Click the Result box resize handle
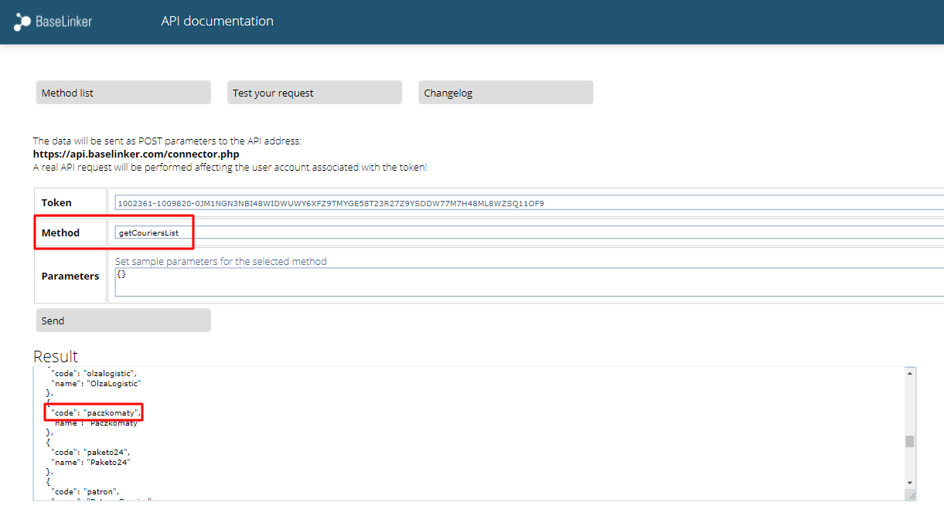The width and height of the screenshot is (944, 526). click(x=911, y=496)
